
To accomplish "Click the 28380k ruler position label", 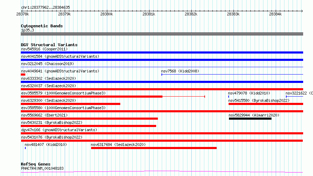I will [x=107, y=14].
